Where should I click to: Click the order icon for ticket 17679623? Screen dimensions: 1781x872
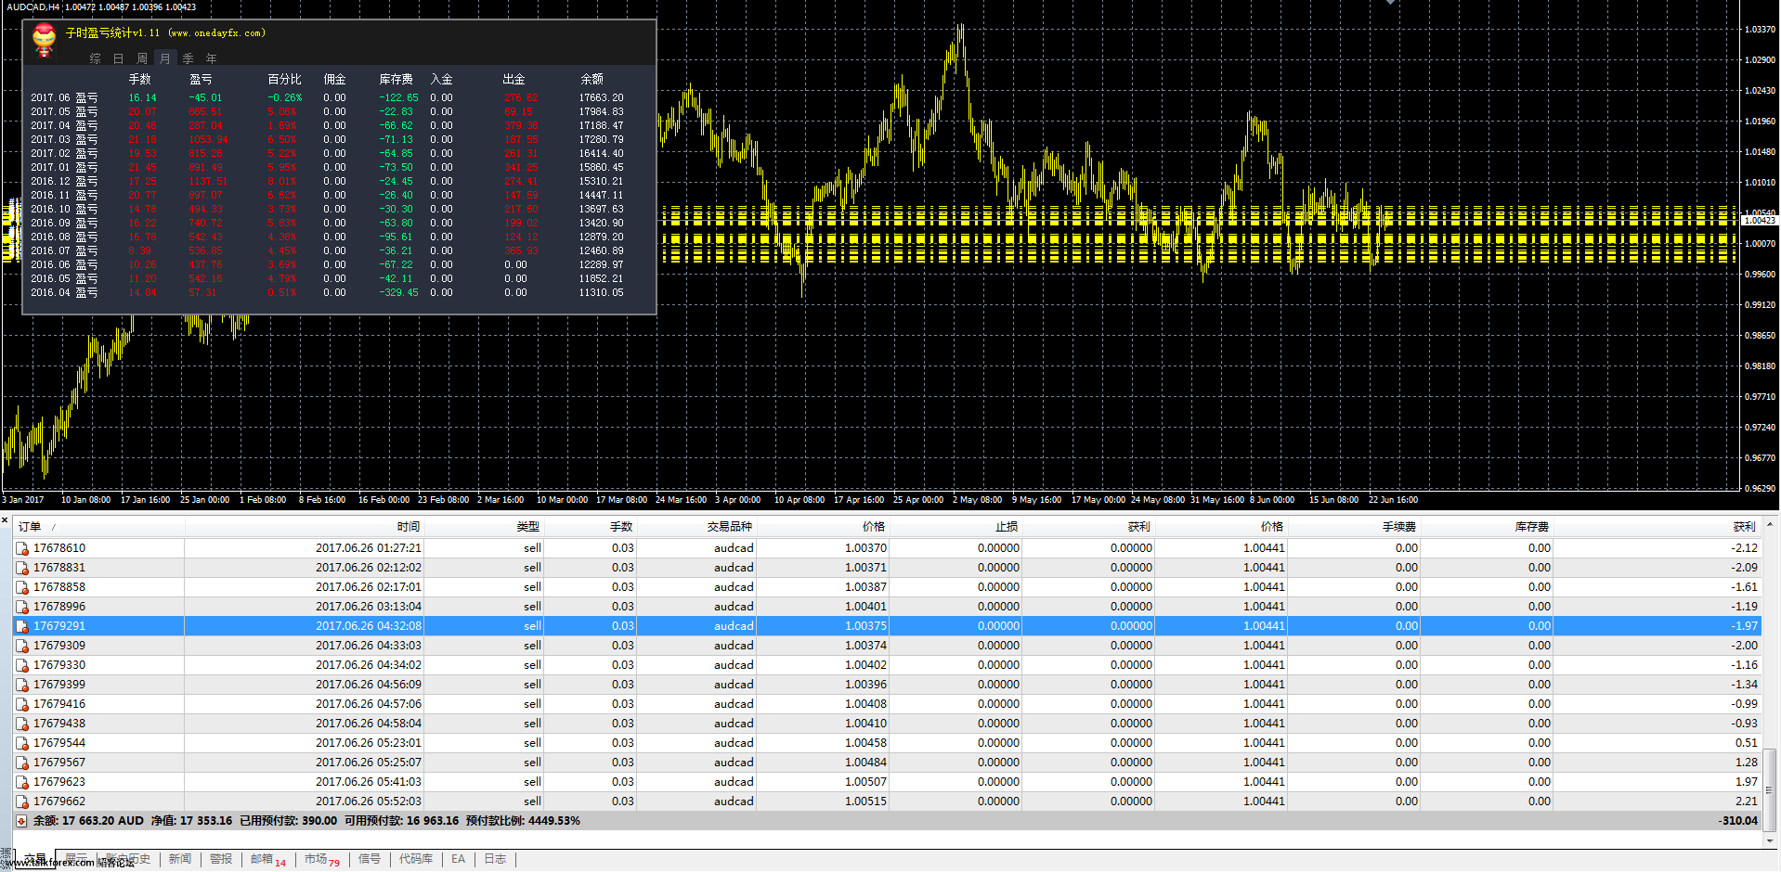(x=22, y=782)
